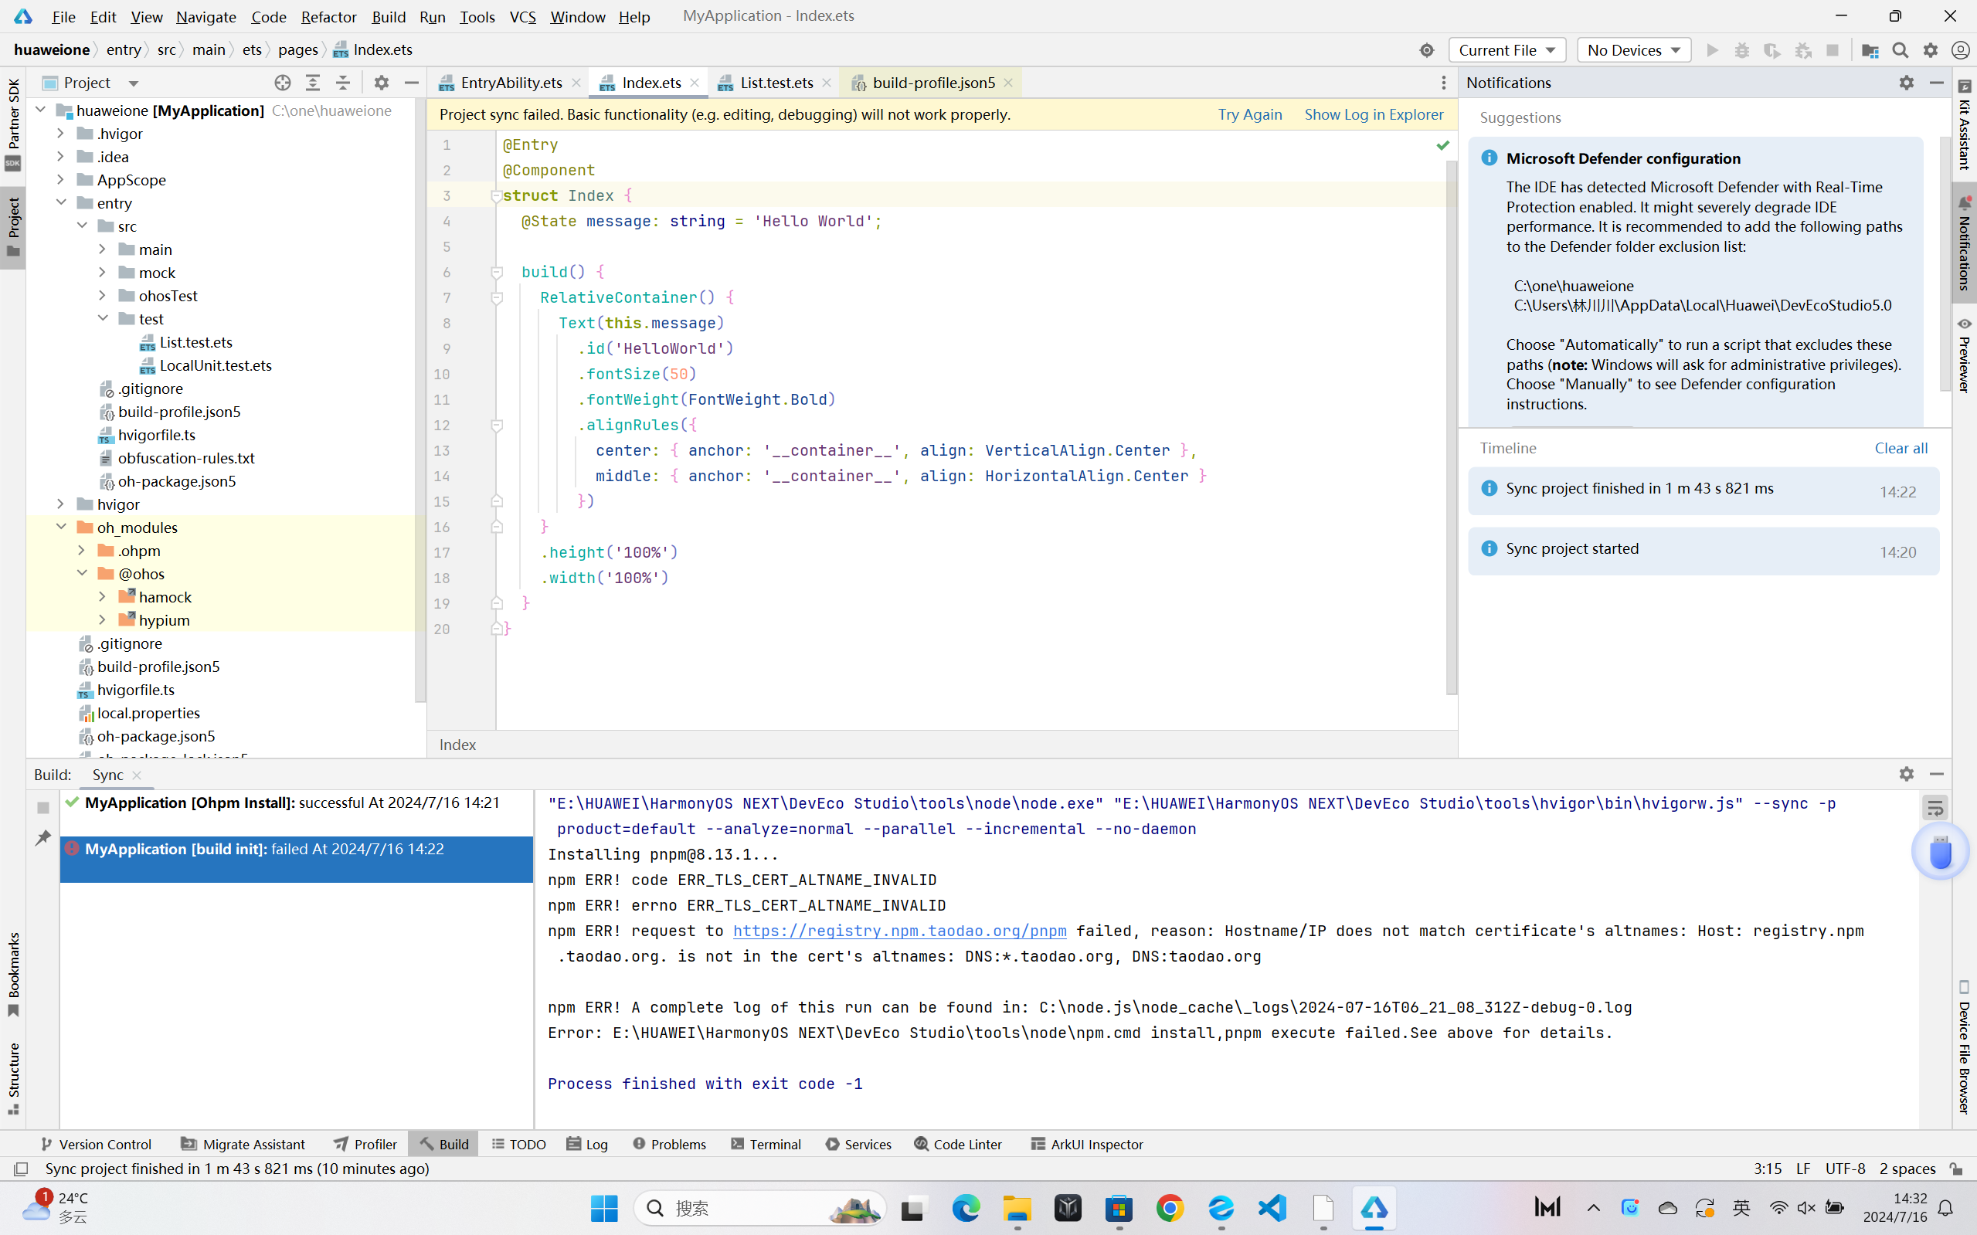The width and height of the screenshot is (1977, 1235).
Task: Close the Sync build tab
Action: pos(137,775)
